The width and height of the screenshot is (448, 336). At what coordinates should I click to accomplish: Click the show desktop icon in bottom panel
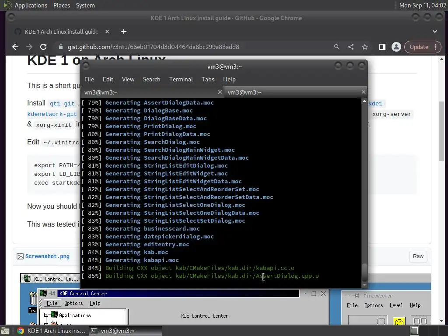click(x=5, y=331)
